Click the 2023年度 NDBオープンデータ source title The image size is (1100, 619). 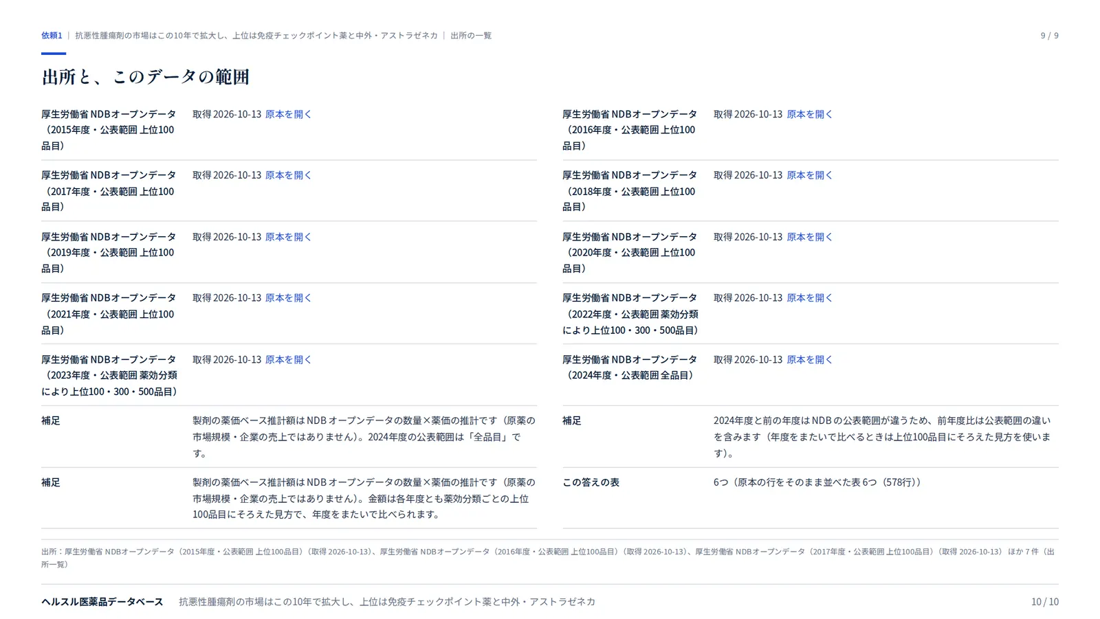point(110,376)
